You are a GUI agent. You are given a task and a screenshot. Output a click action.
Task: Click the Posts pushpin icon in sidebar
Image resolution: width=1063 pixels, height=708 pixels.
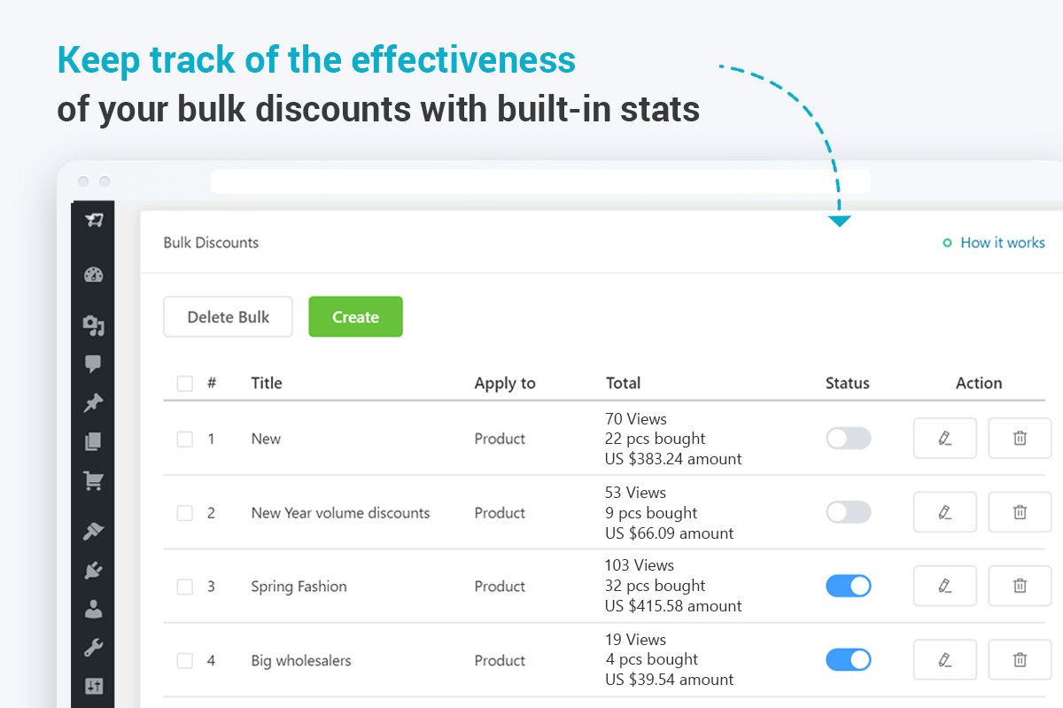pyautogui.click(x=93, y=403)
